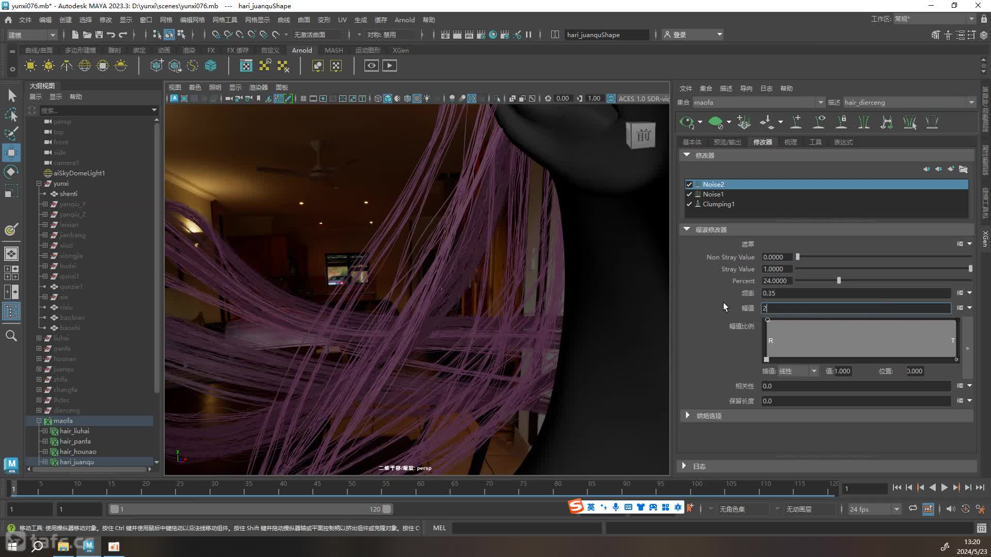Switch to the XGen shelf tab
The image size is (991, 557).
pyautogui.click(x=401, y=51)
